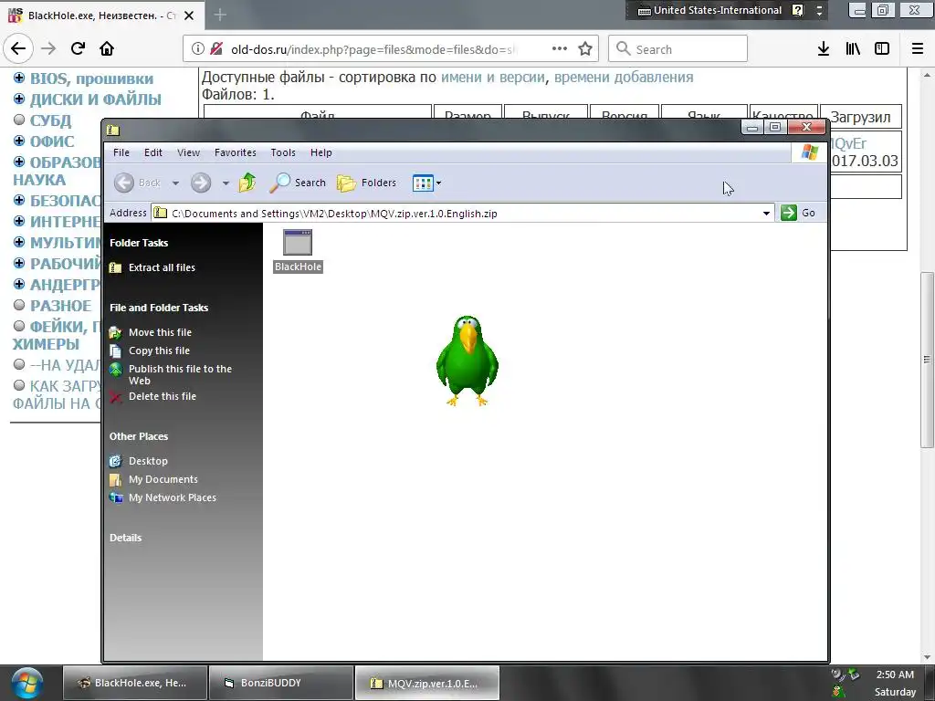Open a new browser tab with plus
Screen dimensions: 935x701
[220, 15]
